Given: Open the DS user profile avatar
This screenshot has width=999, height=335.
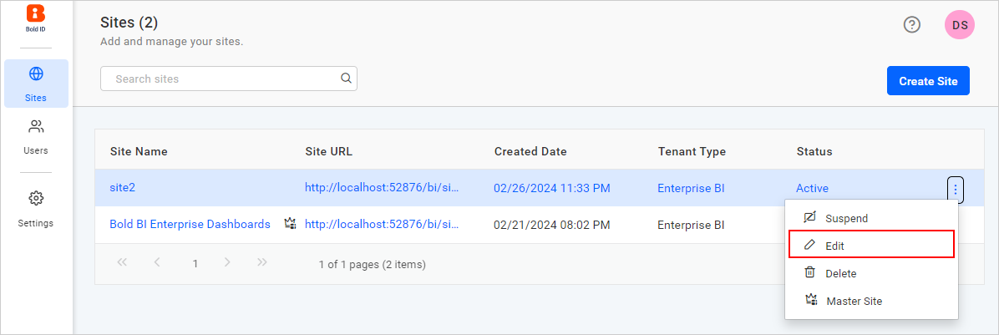Looking at the screenshot, I should point(960,25).
